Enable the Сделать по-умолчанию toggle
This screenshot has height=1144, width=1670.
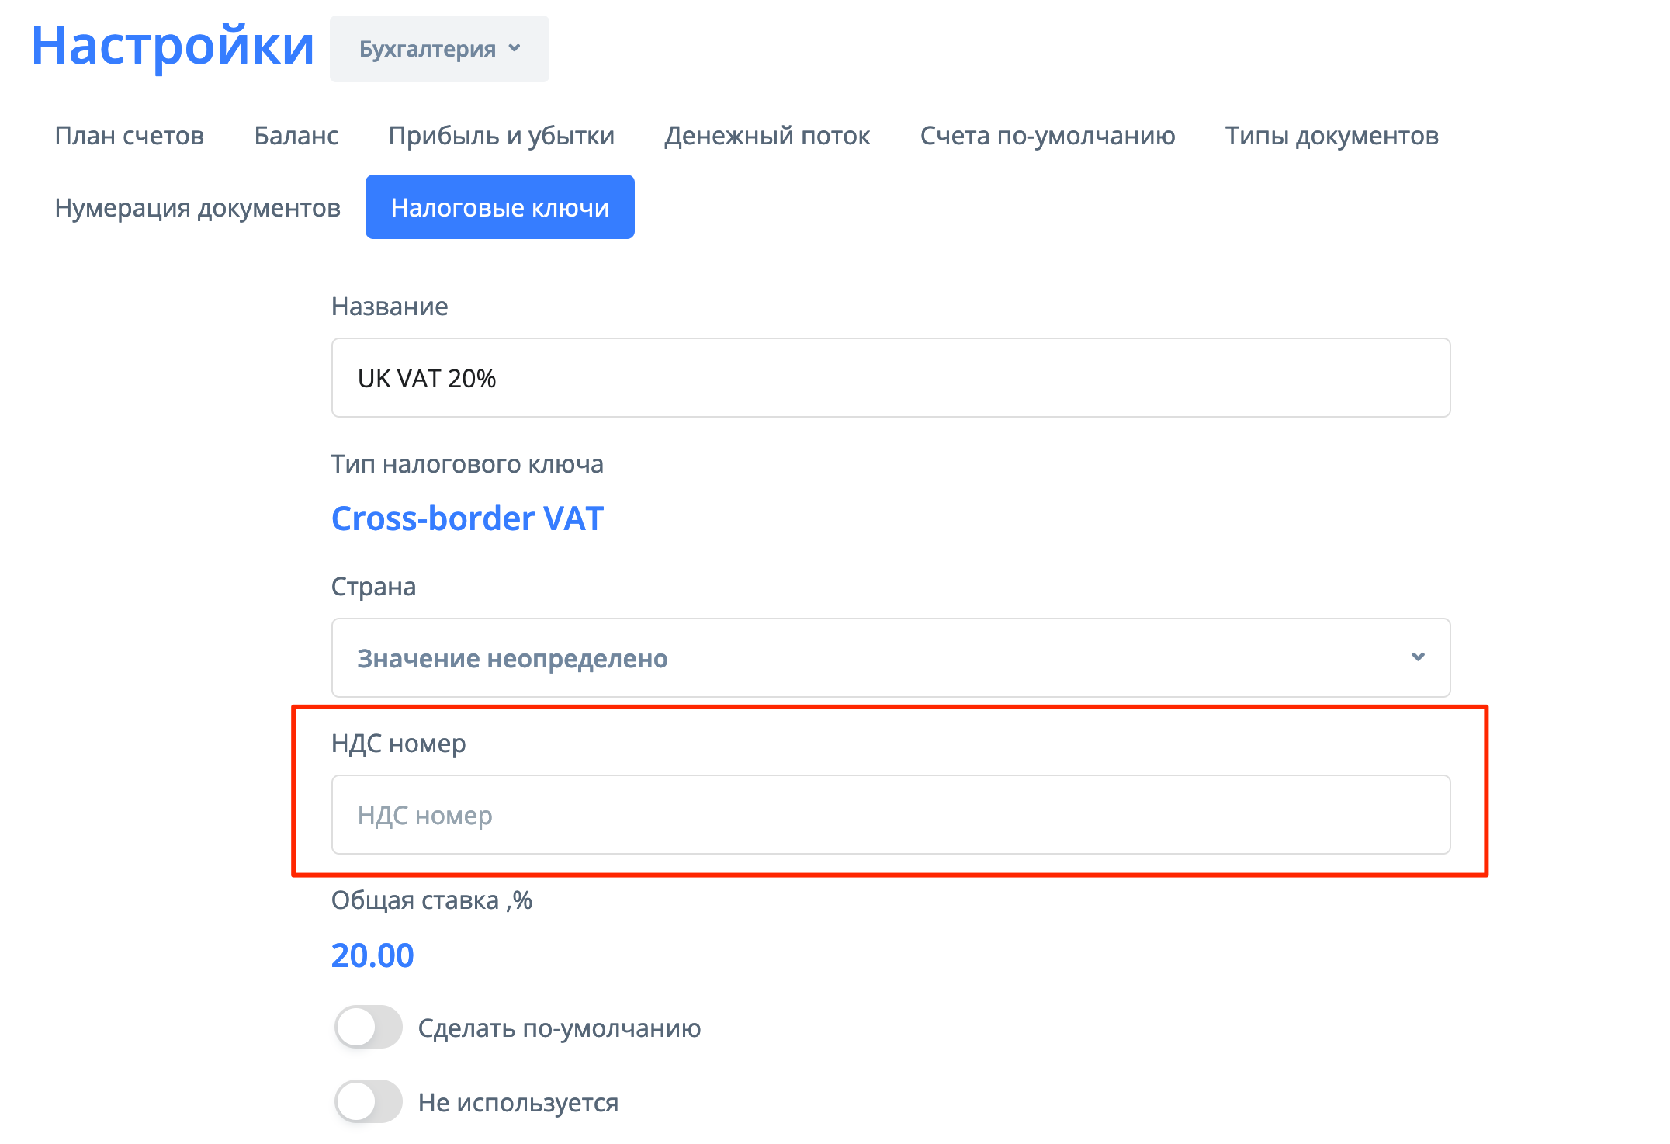click(368, 1028)
